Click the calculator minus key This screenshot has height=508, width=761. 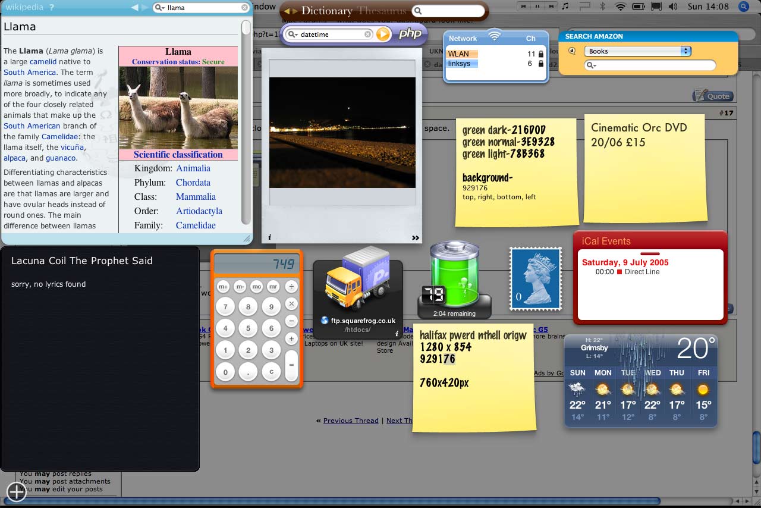[291, 321]
